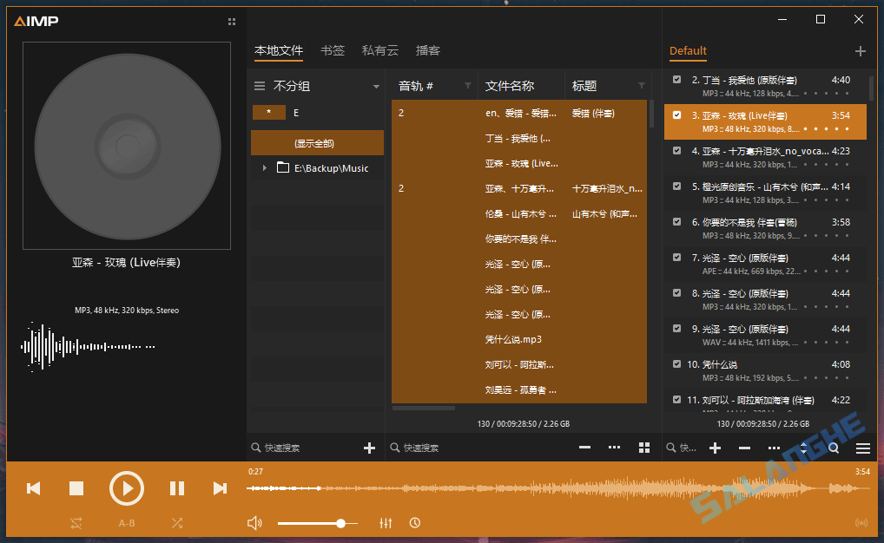Toggle shuffle playback mode
This screenshot has height=543, width=884.
point(177,523)
